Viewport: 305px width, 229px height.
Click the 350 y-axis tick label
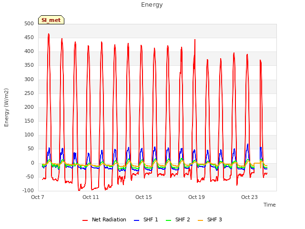[29, 65]
